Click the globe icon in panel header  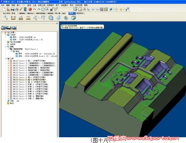click(14, 28)
